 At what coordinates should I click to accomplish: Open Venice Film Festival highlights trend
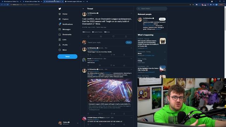(x=148, y=69)
